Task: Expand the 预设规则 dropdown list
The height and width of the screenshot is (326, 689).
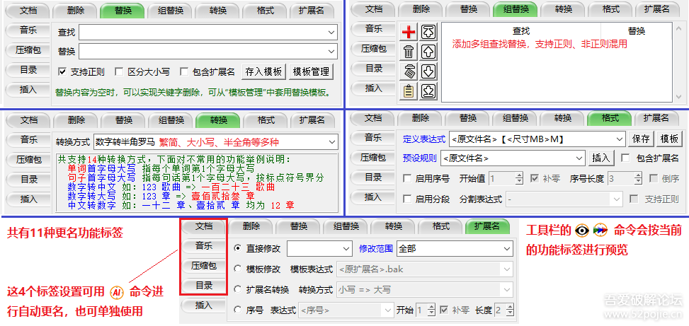Action: 579,158
